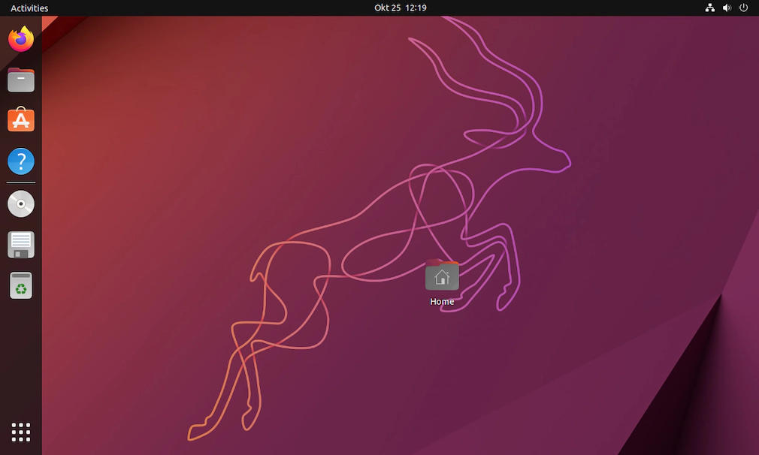Click the optical disc icon in dock

tap(21, 203)
